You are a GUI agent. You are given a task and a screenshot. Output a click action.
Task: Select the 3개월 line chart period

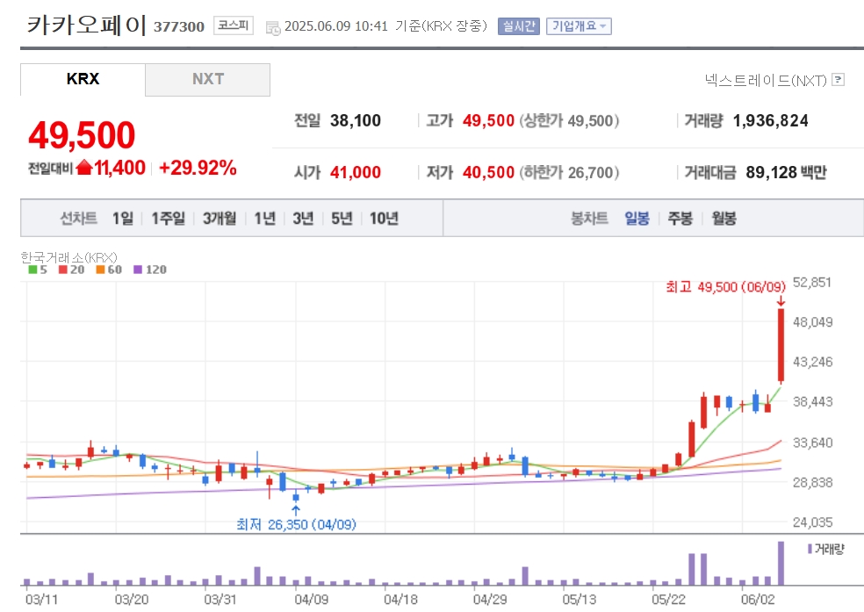point(220,218)
